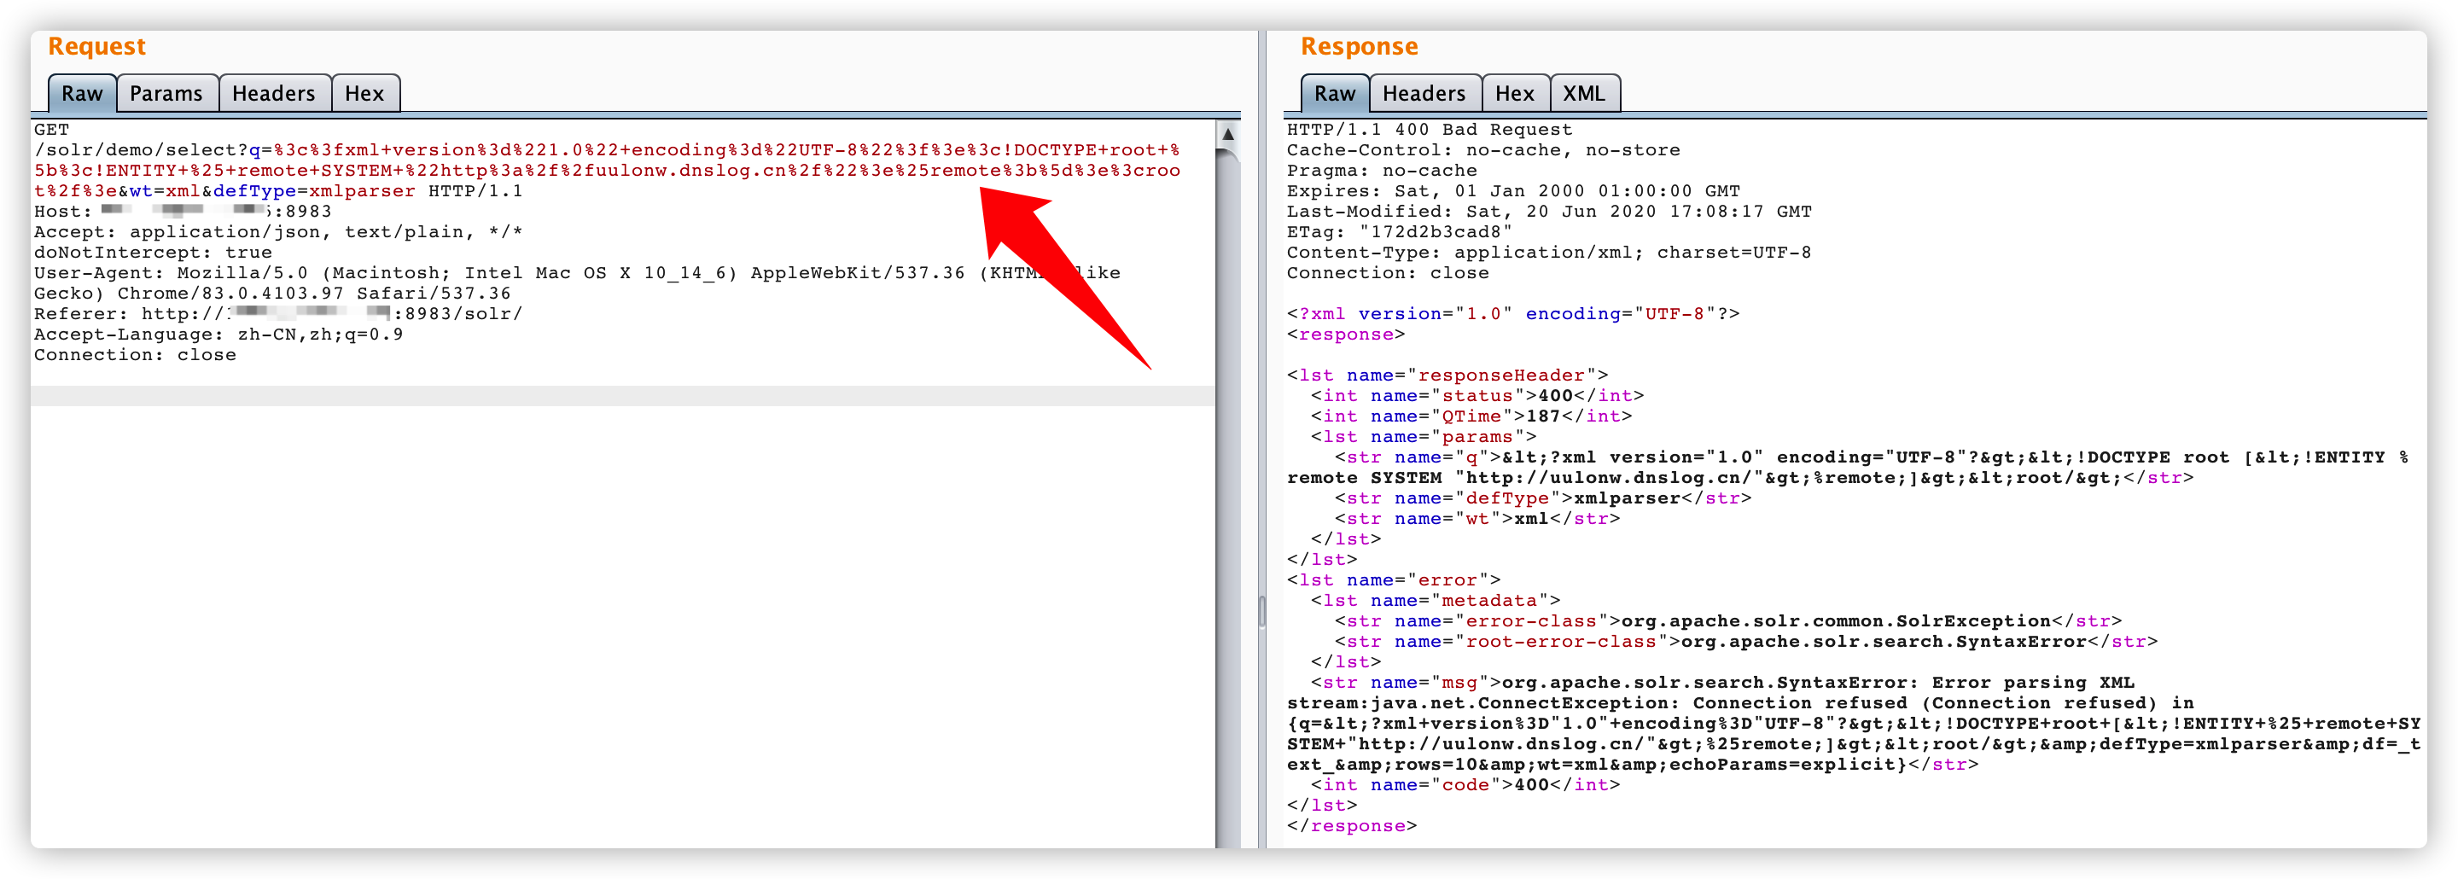Screen dimensions: 2458x879
Task: Click the lst name="params" line
Action: (1424, 437)
